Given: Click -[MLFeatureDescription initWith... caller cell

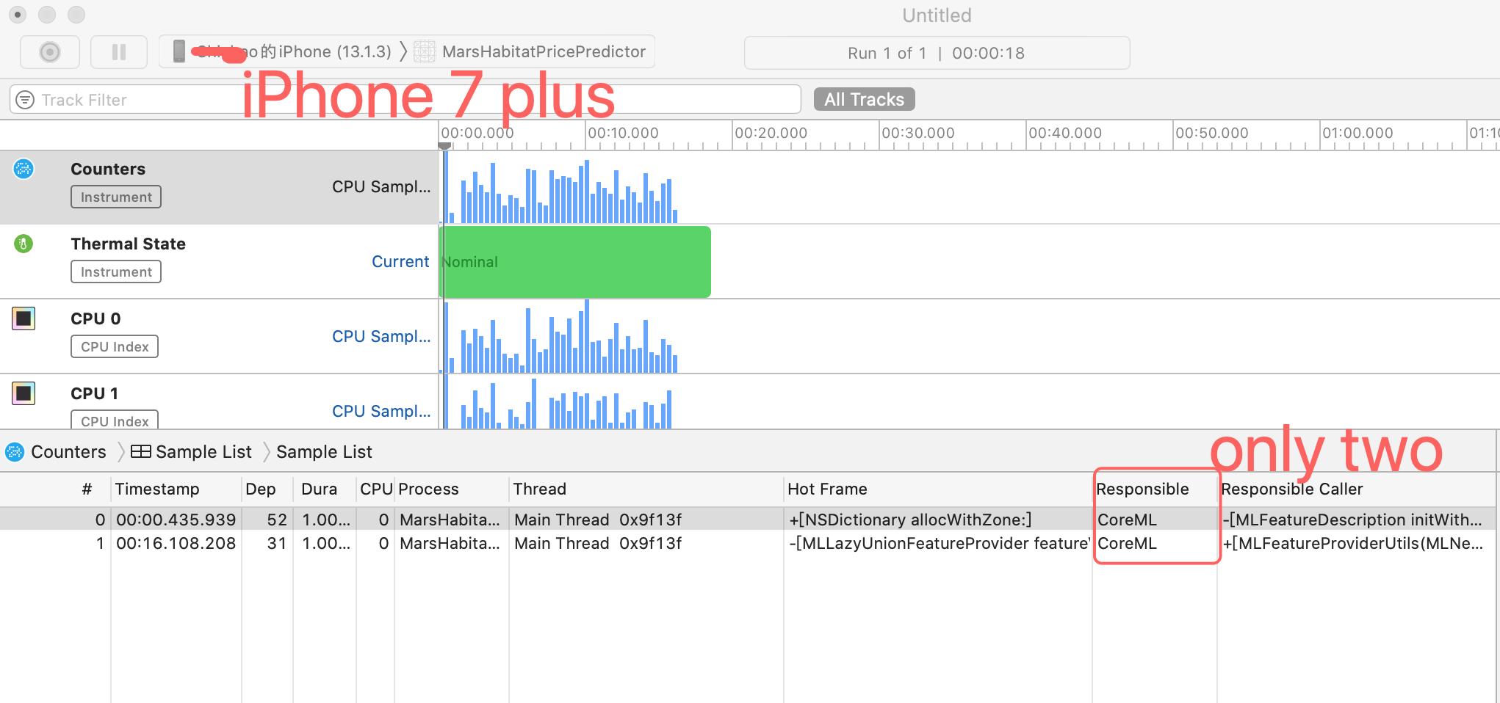Looking at the screenshot, I should (1352, 520).
